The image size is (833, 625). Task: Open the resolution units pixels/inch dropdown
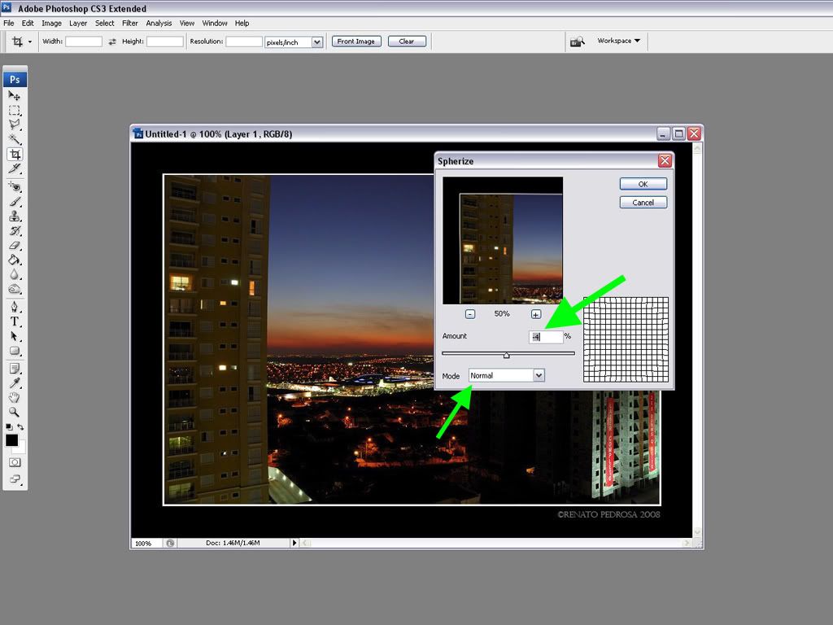tap(316, 42)
